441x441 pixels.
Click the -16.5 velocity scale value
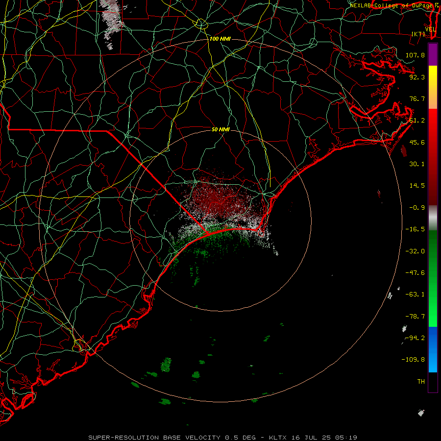(415, 229)
